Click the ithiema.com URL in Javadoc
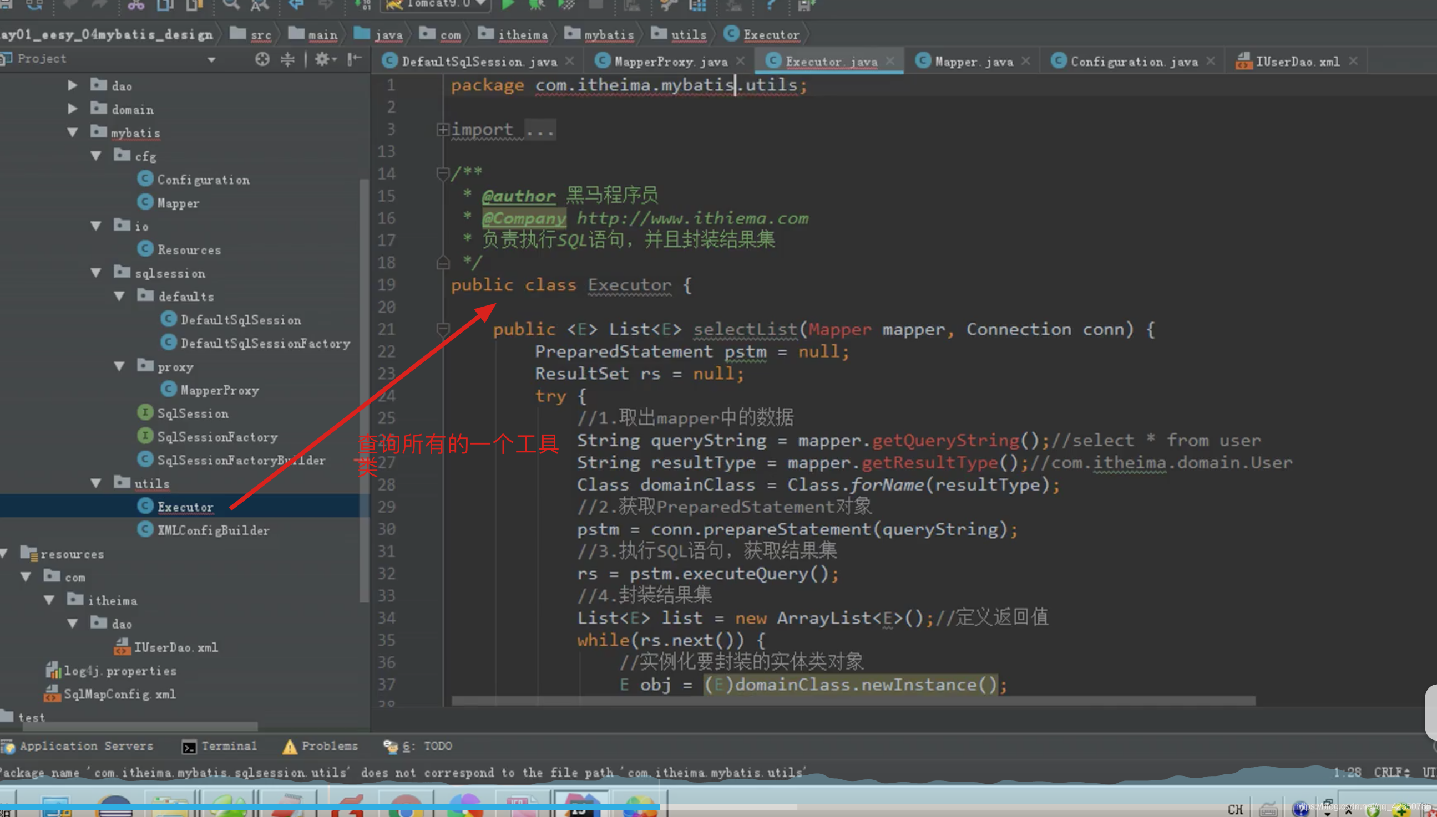Viewport: 1437px width, 817px height. (x=693, y=218)
